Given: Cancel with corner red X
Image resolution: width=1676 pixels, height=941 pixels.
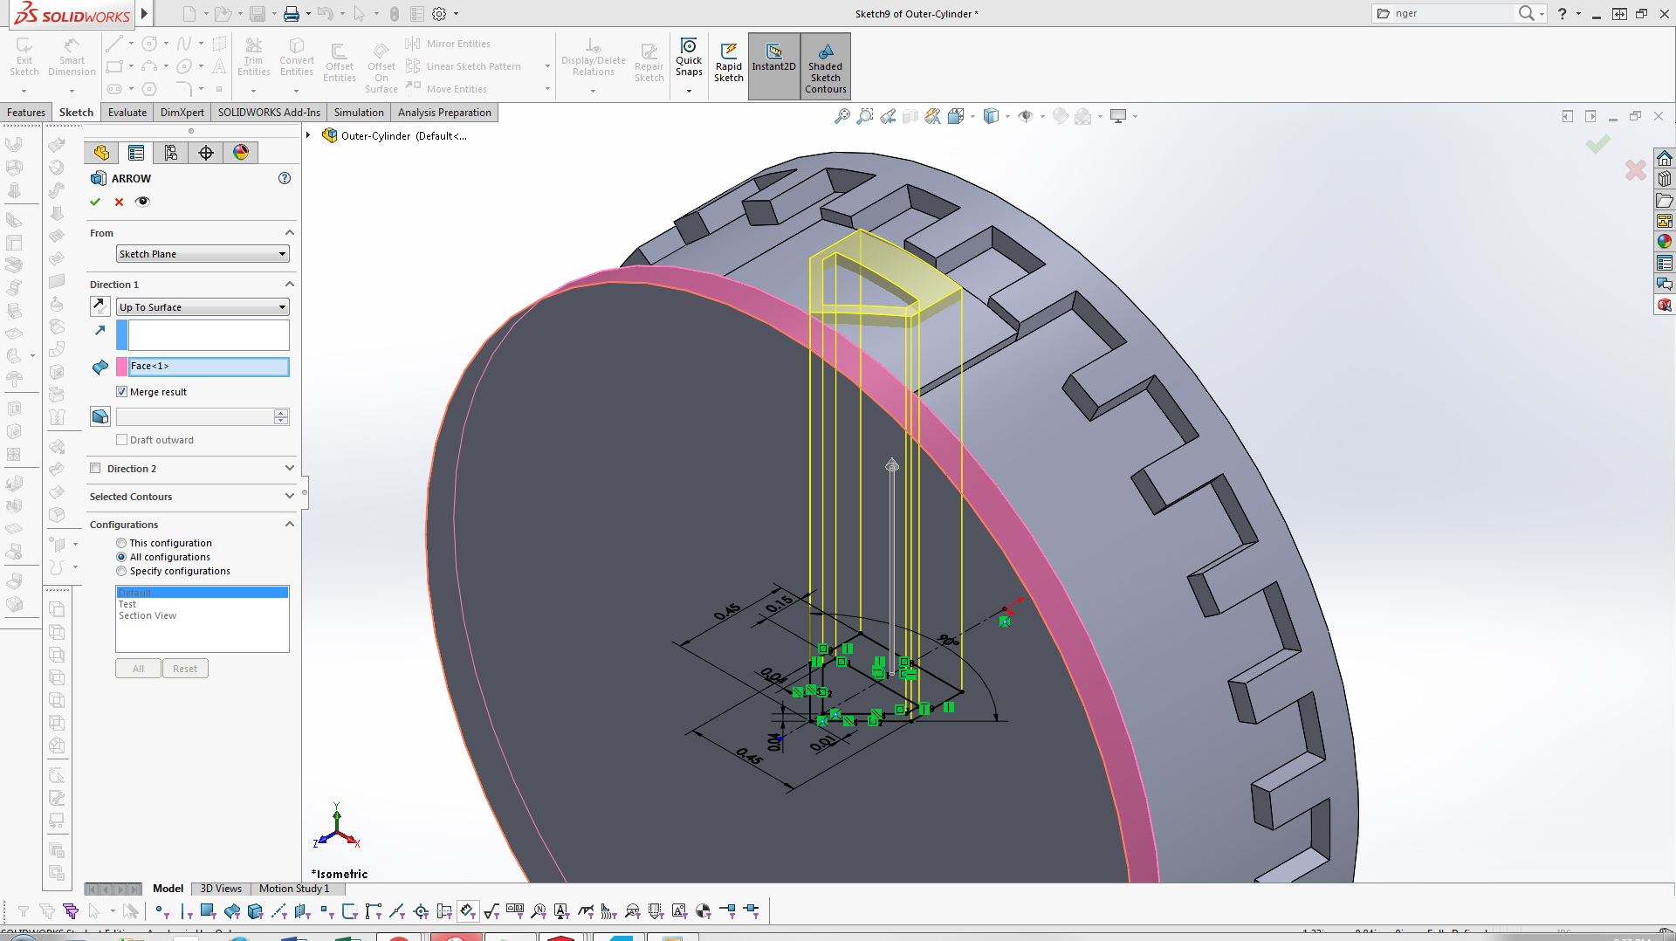Looking at the screenshot, I should pyautogui.click(x=1635, y=170).
